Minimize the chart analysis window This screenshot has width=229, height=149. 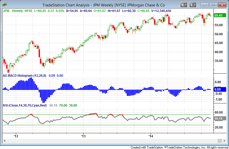[x=204, y=5]
